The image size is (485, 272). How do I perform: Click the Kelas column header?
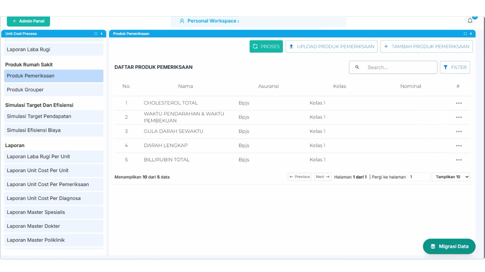pyautogui.click(x=339, y=86)
